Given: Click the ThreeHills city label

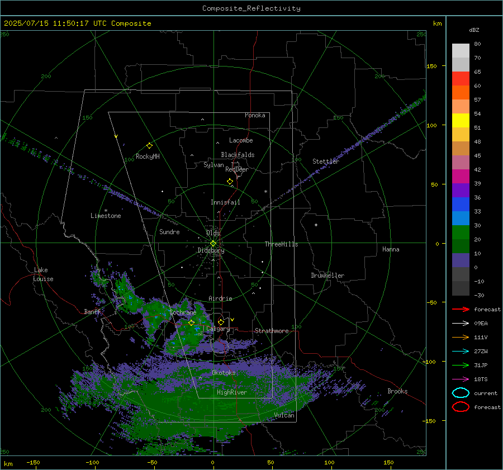Looking at the screenshot, I should point(281,244).
